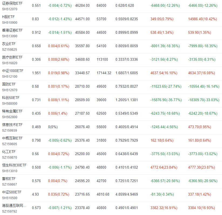Click stock code SH516820
The image size is (222, 215).
[x=10, y=63]
